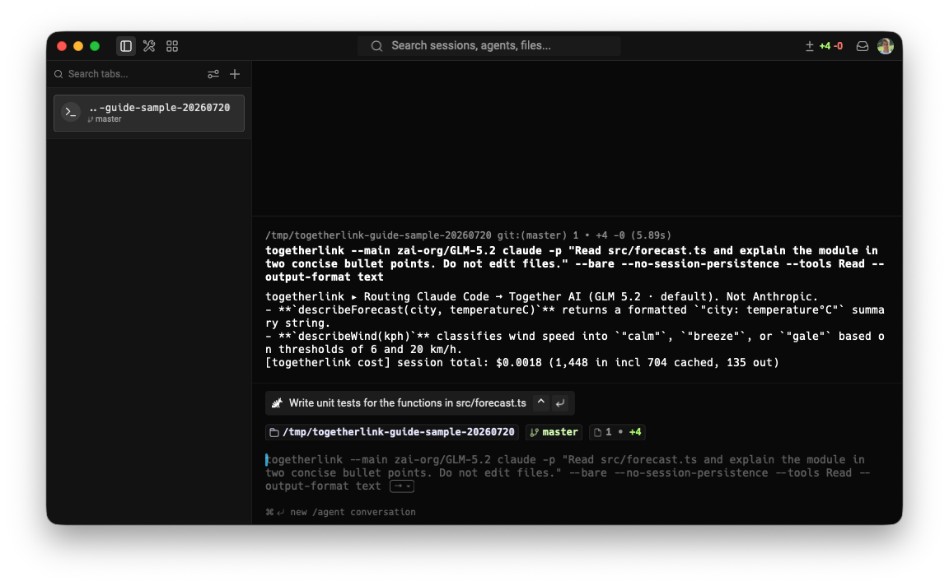Open the autosuggestion arrow dropdown button
949x586 pixels.
click(402, 486)
